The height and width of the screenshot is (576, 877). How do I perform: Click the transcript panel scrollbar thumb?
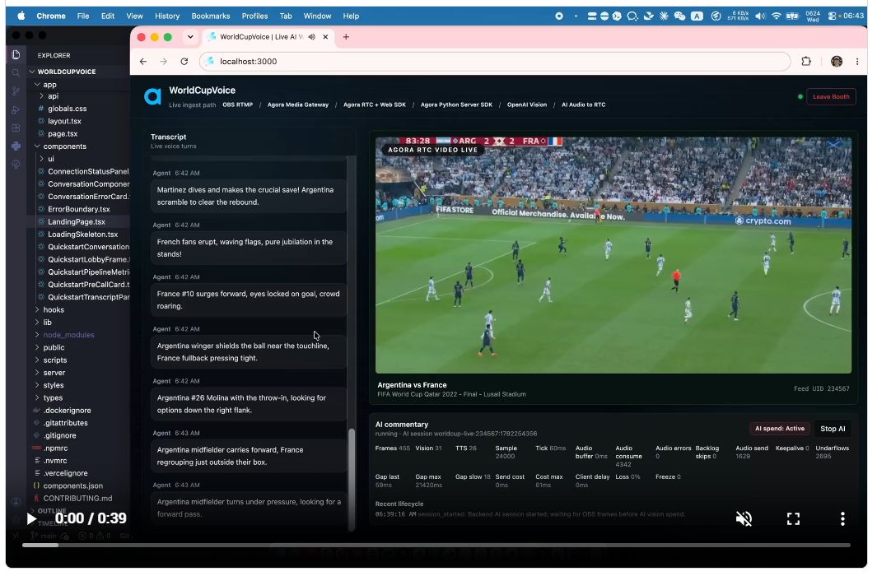point(352,480)
